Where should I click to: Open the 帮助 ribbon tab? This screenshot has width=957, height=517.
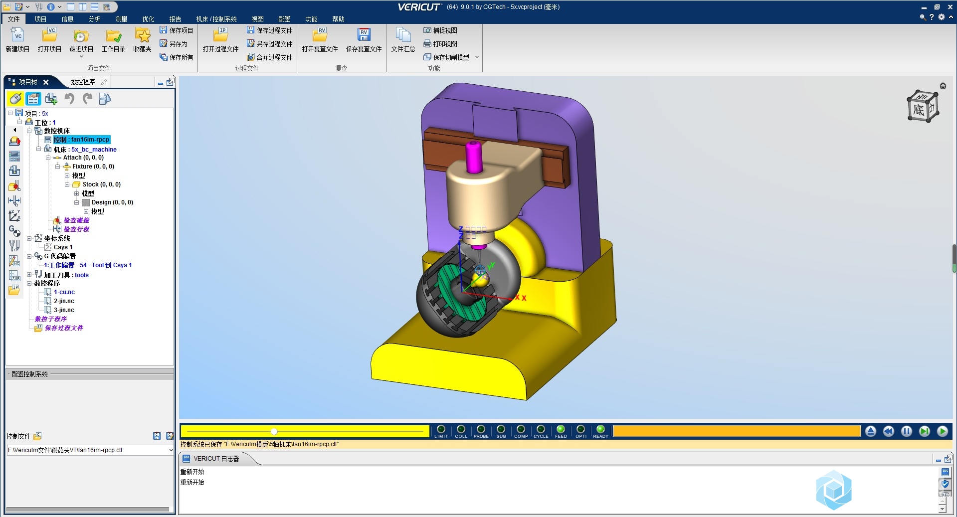point(338,19)
